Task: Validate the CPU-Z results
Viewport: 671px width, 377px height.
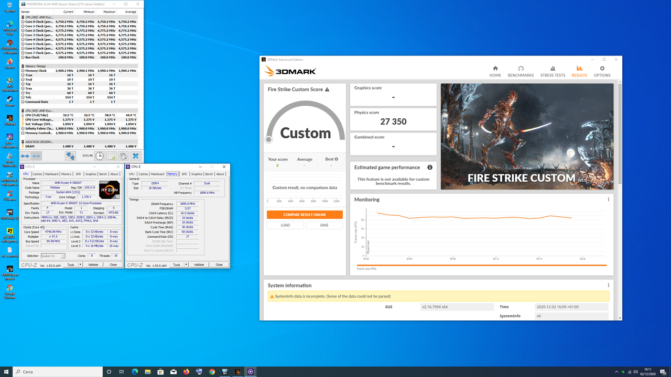Action: 93,264
